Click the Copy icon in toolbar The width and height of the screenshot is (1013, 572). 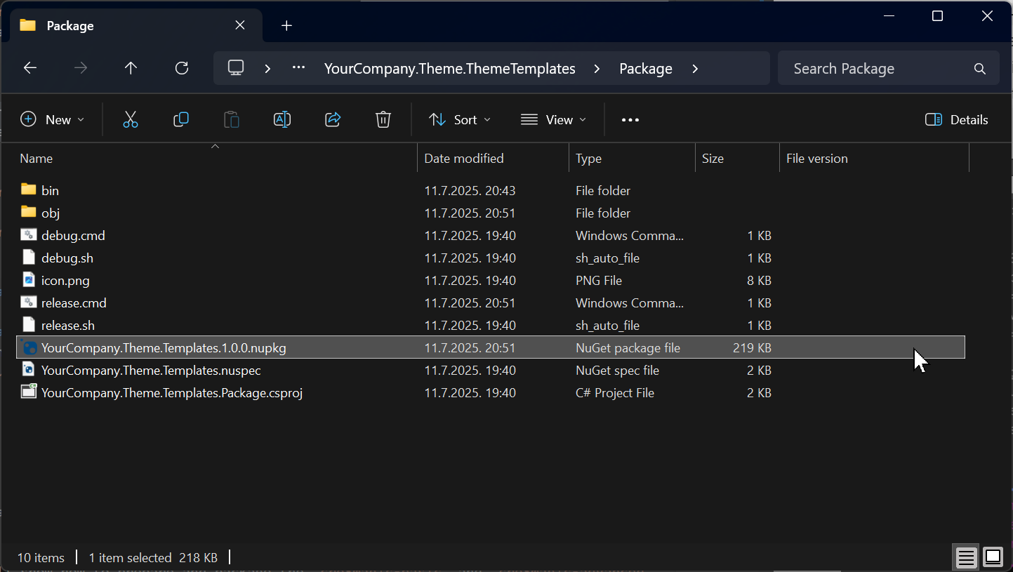pos(181,120)
